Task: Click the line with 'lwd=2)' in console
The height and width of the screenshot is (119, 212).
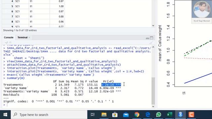Action: pyautogui.click(x=76, y=71)
